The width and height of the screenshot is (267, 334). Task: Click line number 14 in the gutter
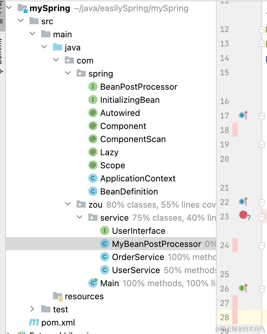[x=224, y=58]
